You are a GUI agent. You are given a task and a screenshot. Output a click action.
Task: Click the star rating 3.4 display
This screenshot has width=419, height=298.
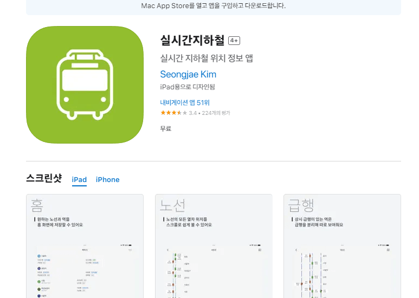click(x=178, y=113)
